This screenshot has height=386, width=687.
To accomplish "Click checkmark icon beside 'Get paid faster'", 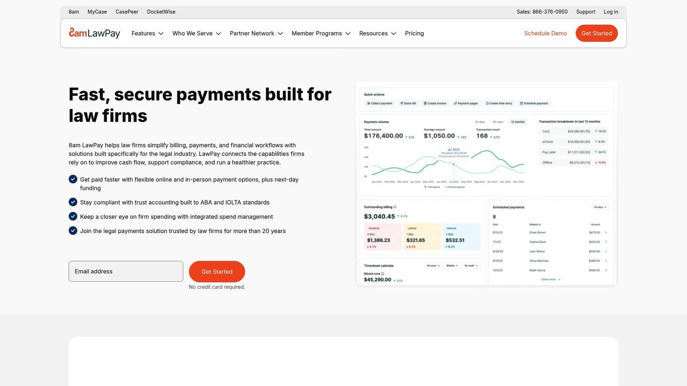I will (x=73, y=179).
